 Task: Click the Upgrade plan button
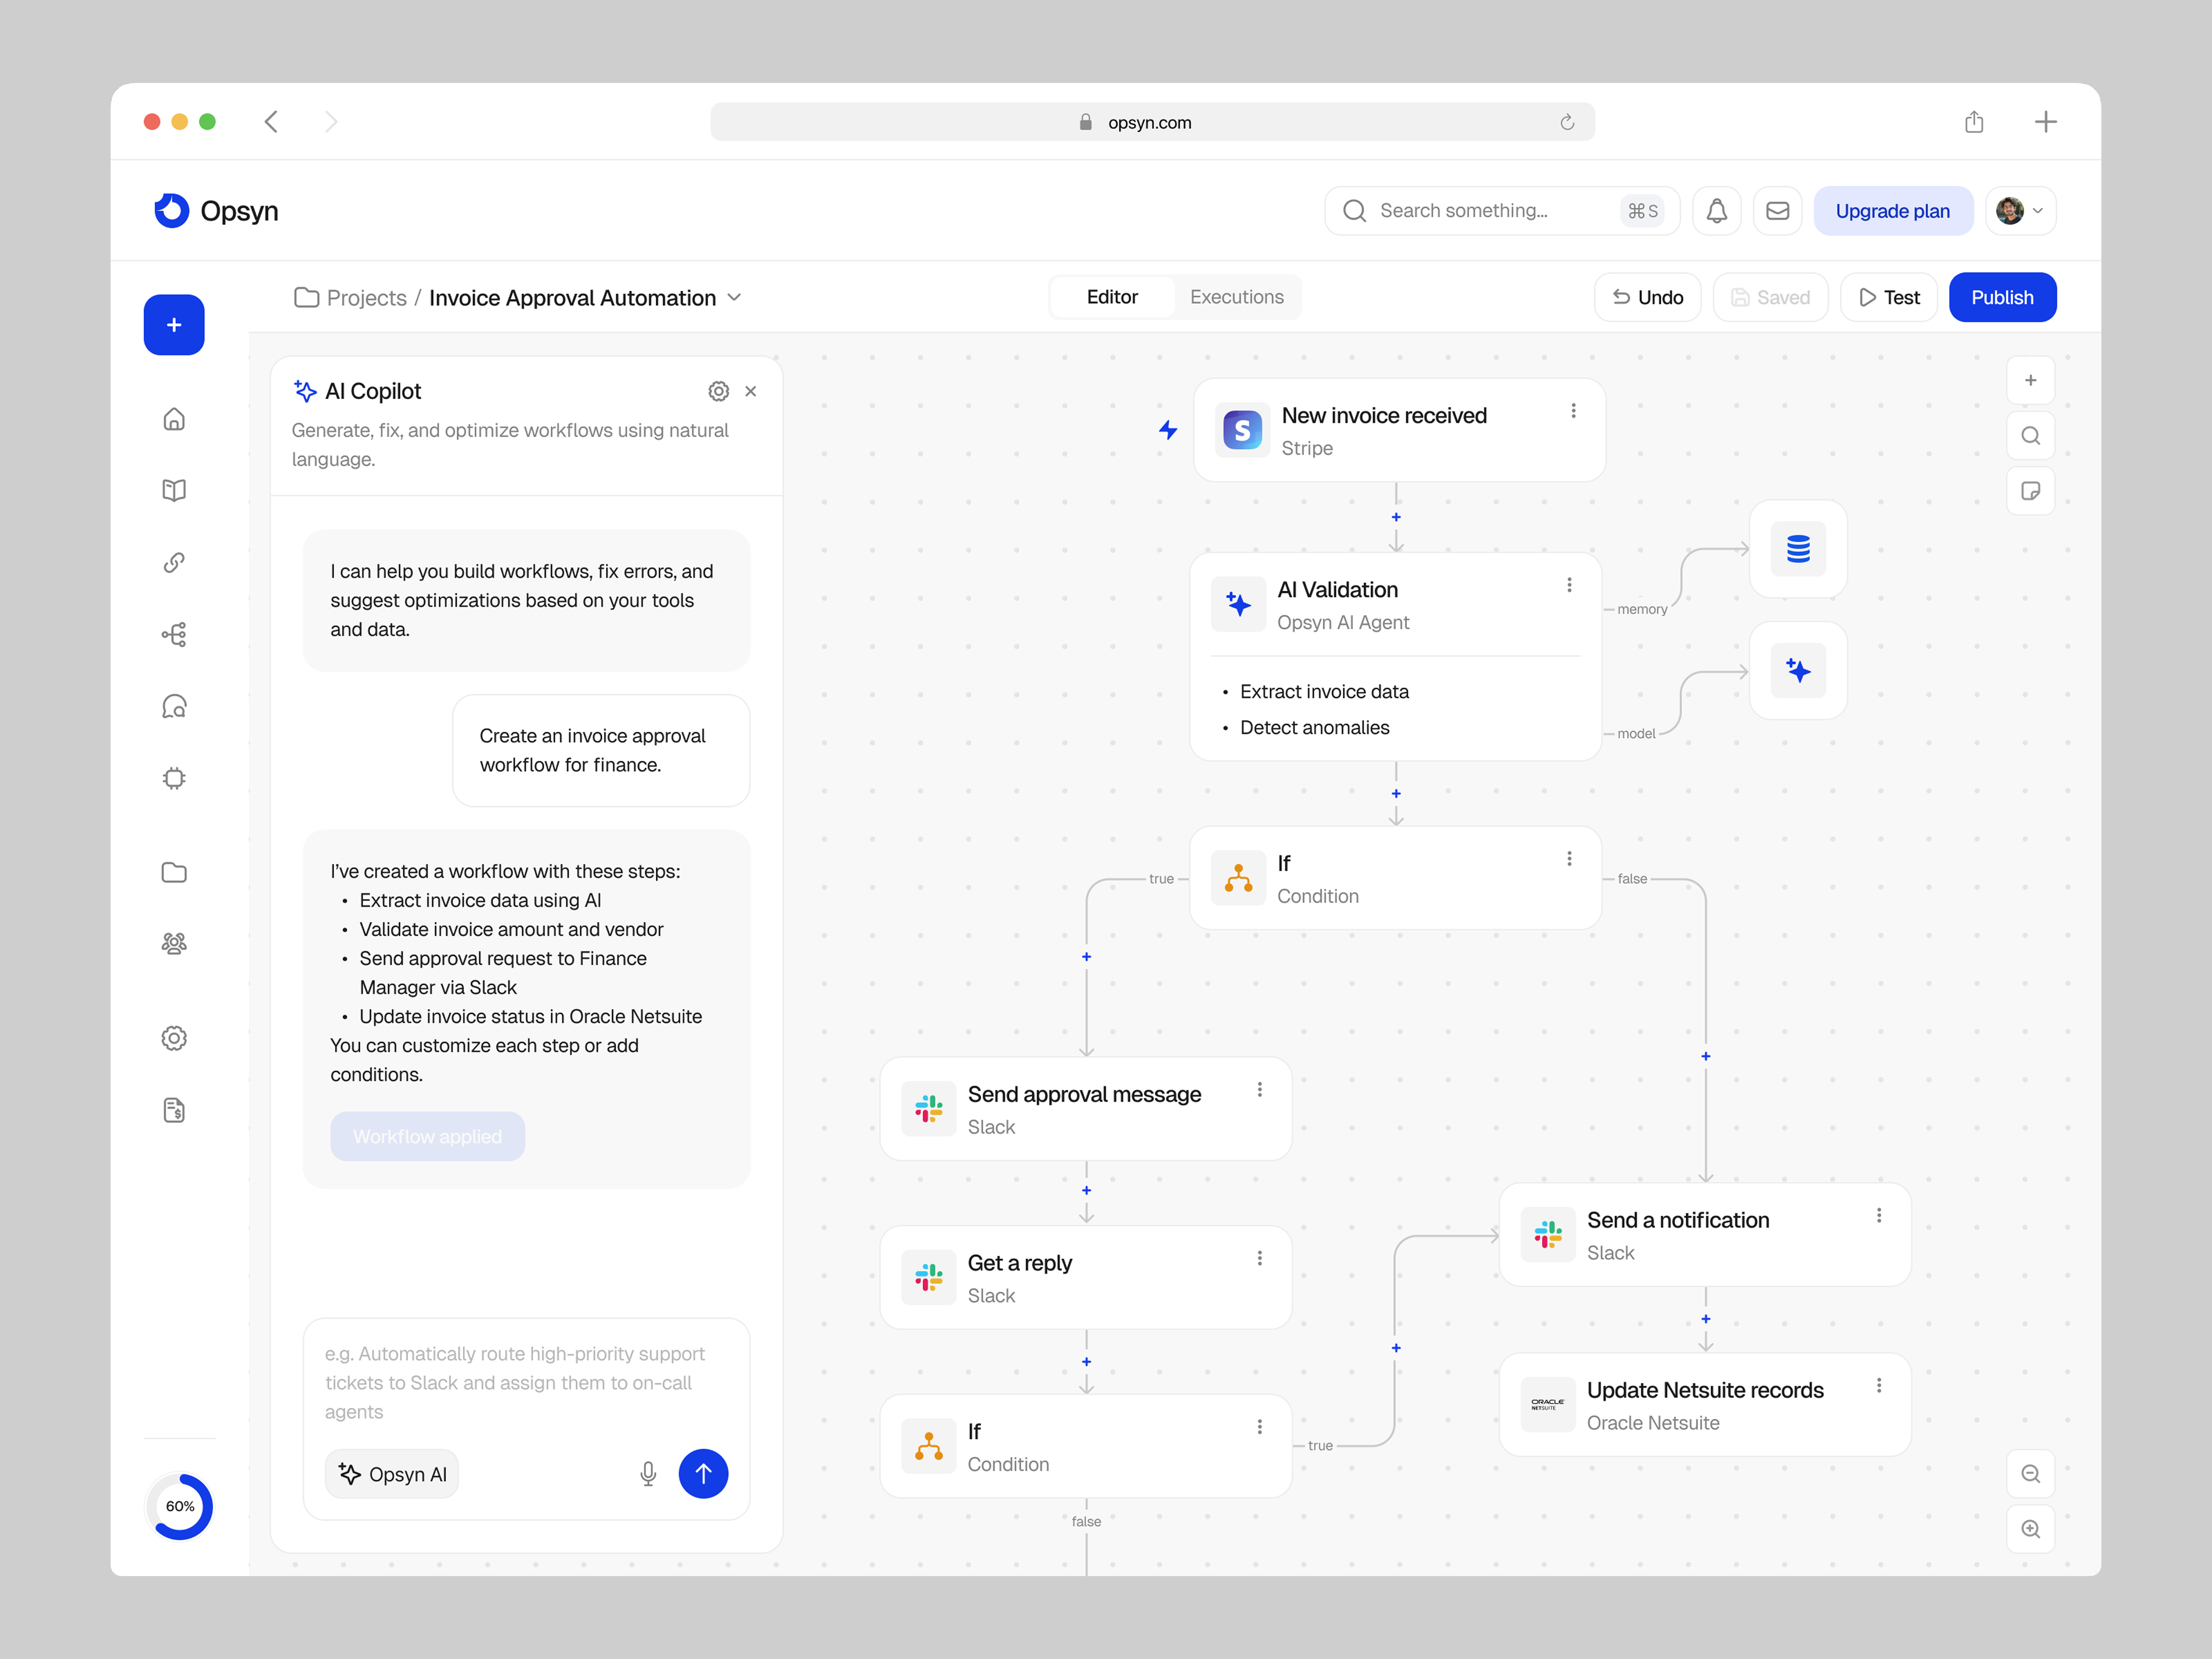[1893, 210]
